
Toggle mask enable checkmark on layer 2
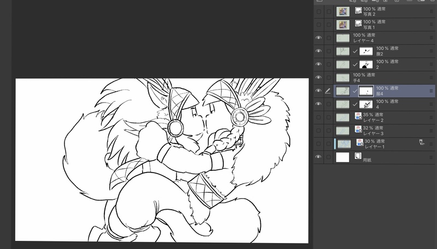(355, 64)
